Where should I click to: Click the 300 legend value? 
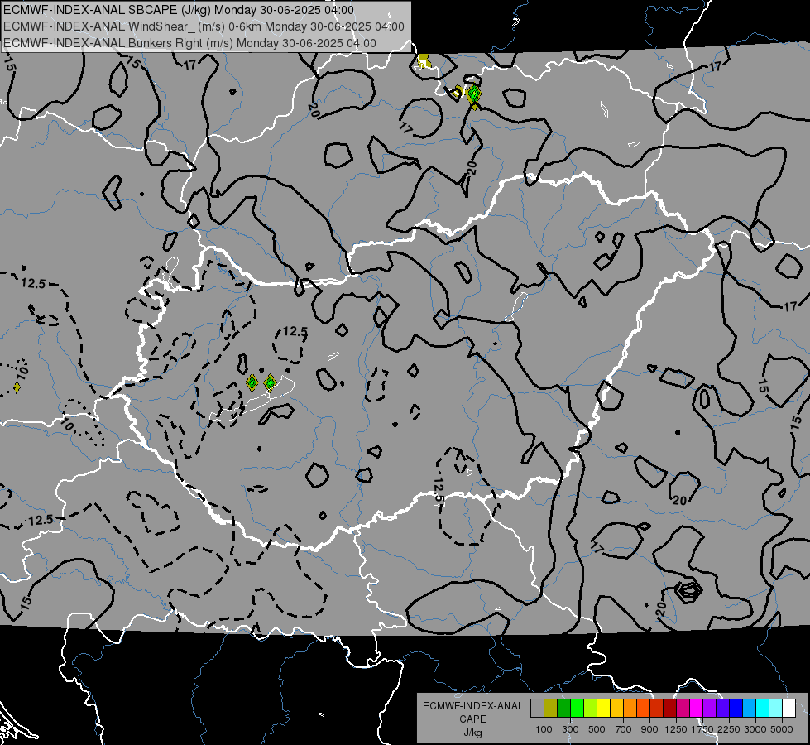570,729
